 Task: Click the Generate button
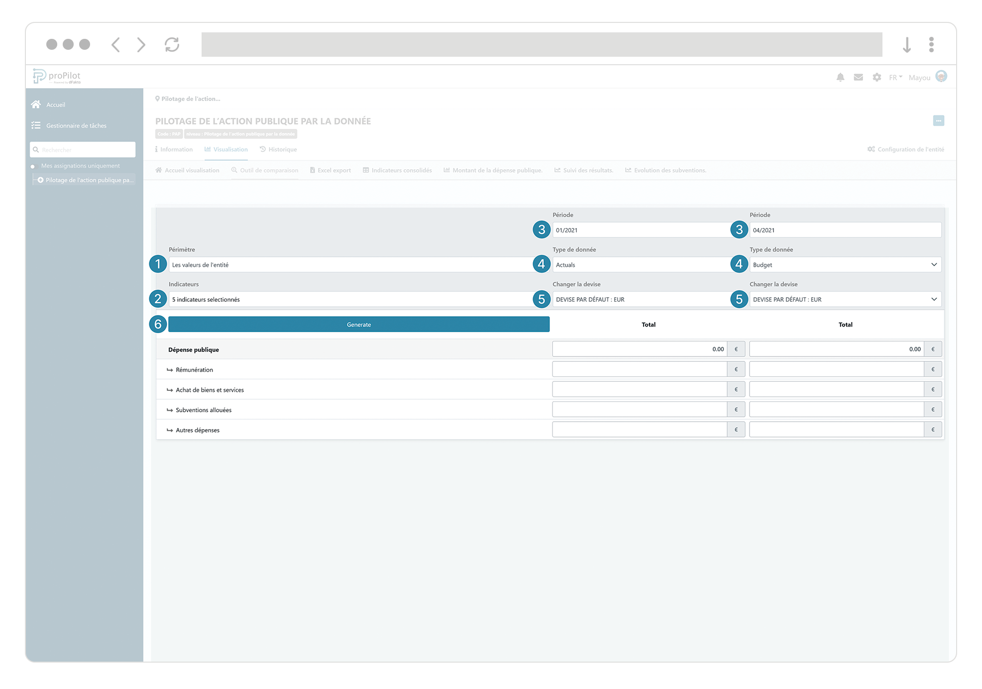(x=358, y=325)
